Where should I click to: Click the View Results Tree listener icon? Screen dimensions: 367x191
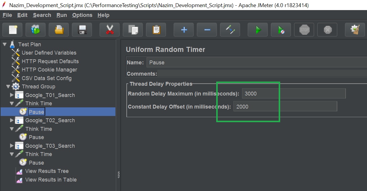coord(19,171)
